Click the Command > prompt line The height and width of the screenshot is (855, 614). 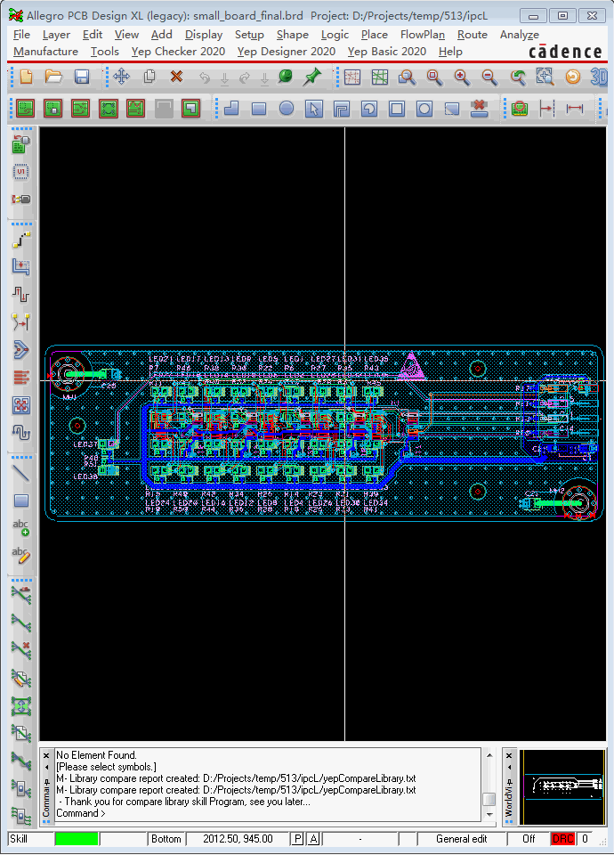pyautogui.click(x=81, y=813)
